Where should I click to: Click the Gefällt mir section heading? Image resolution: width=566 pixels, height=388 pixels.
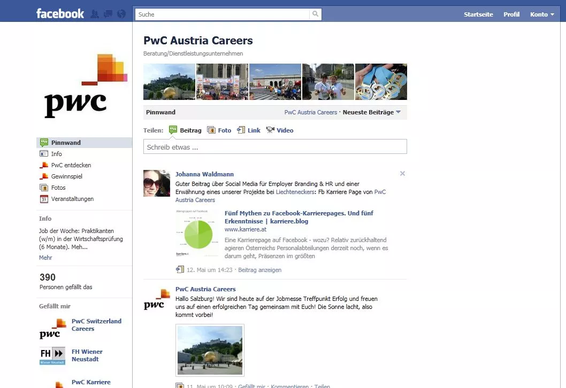pos(55,306)
